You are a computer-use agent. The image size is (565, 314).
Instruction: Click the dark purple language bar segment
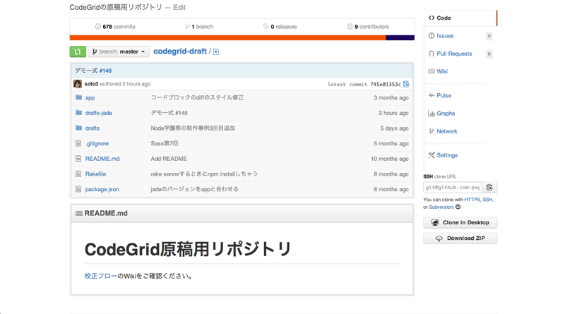[x=400, y=37]
